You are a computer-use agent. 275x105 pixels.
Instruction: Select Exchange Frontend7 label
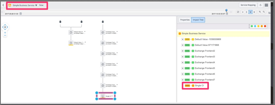[205, 80]
